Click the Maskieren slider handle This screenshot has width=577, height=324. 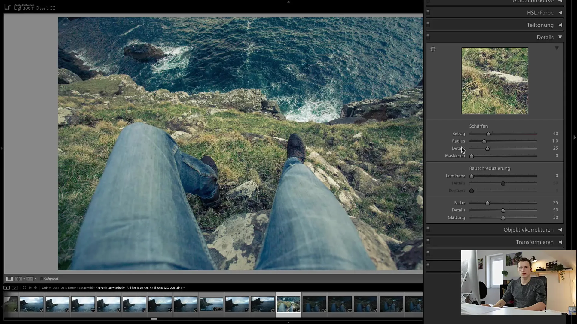click(x=471, y=156)
